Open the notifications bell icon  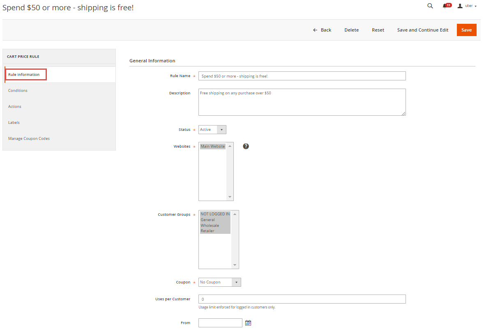click(445, 6)
